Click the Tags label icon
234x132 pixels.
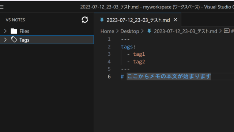[14, 40]
